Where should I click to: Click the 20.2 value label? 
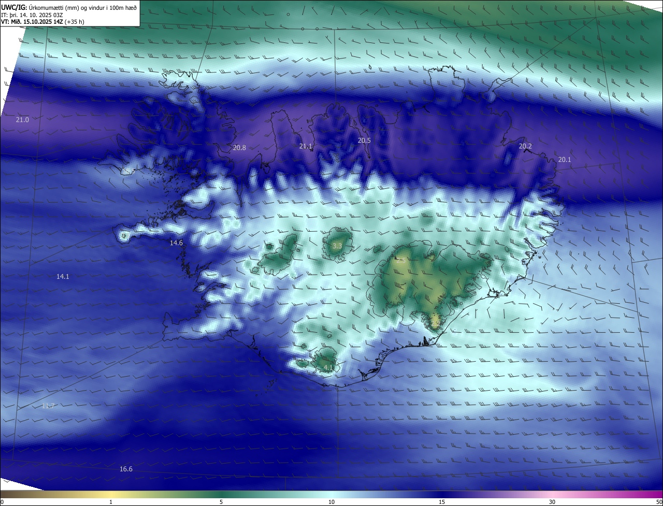(525, 146)
